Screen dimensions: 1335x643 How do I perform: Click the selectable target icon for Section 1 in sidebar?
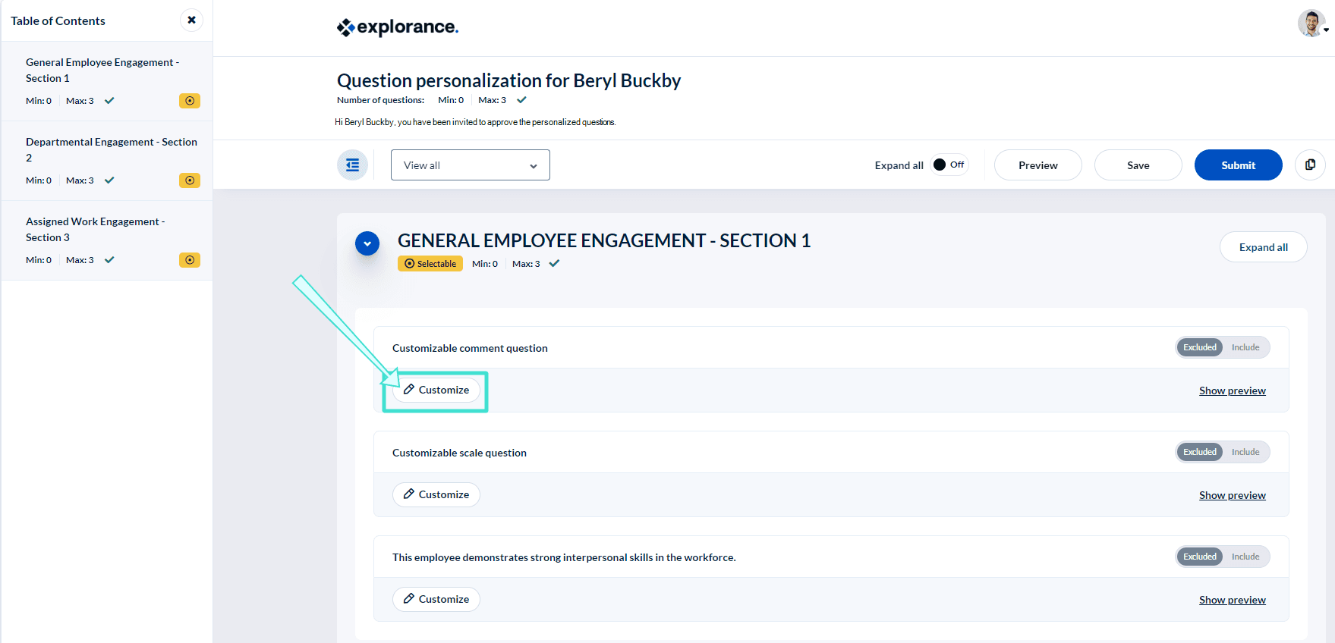pos(190,101)
